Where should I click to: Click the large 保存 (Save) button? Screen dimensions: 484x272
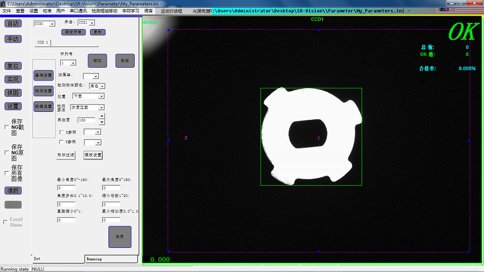(120, 237)
